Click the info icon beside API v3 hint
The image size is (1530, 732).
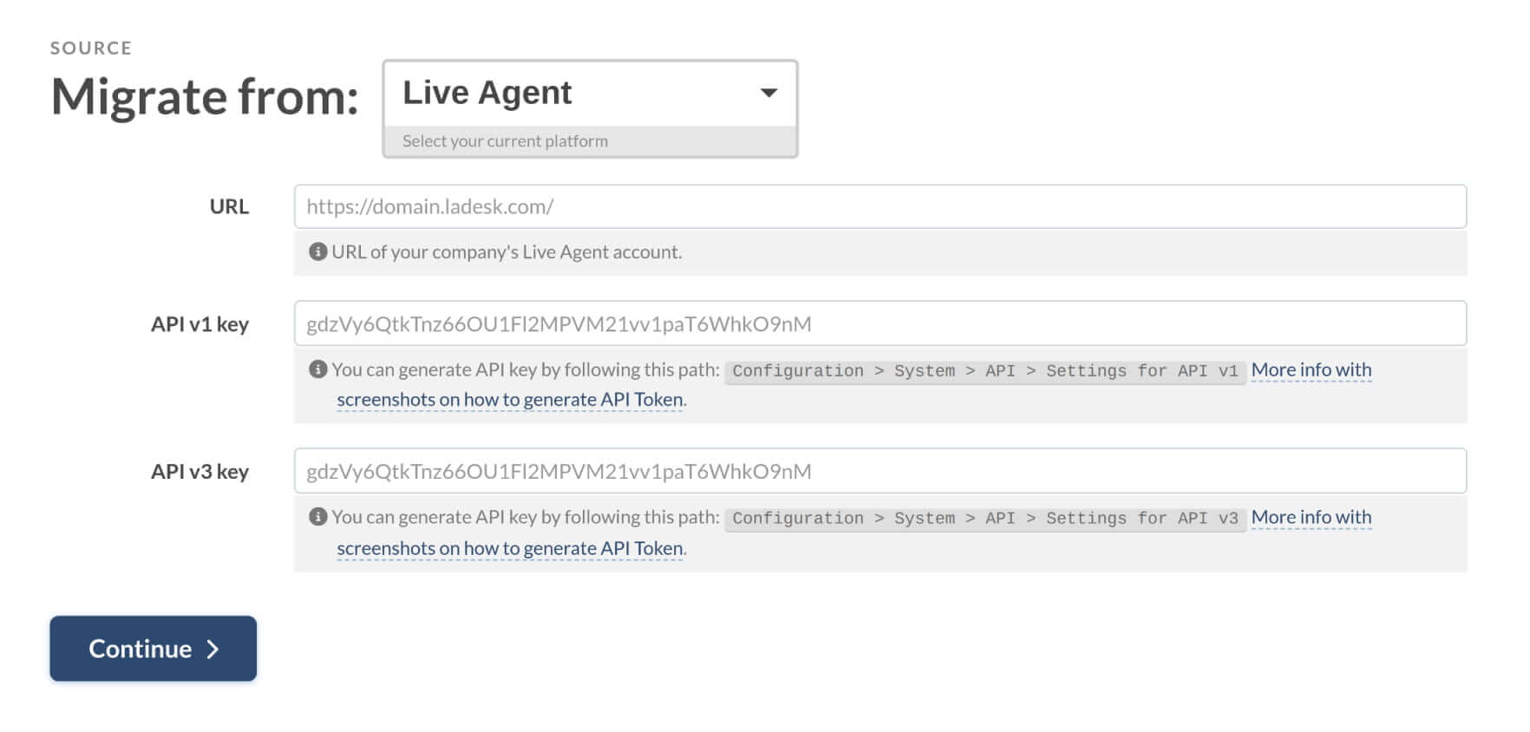click(318, 517)
